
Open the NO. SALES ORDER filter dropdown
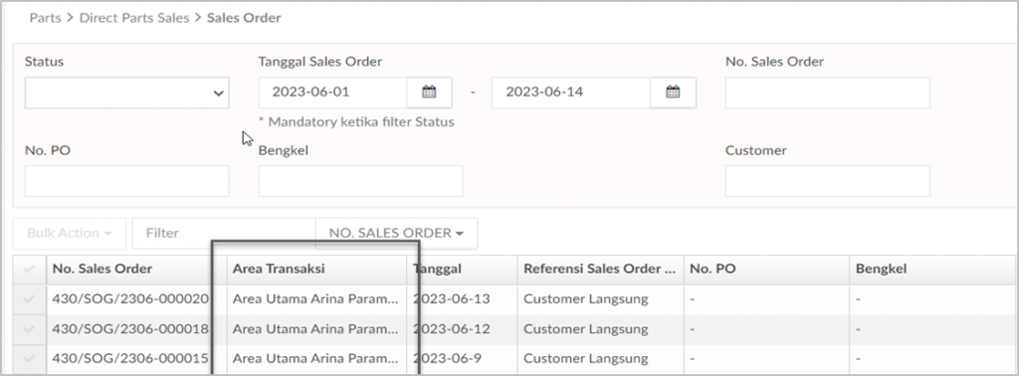[396, 233]
